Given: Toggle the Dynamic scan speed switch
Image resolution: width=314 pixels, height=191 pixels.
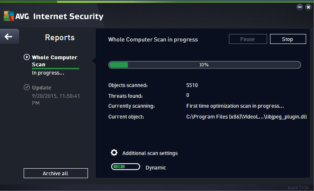Looking at the screenshot, I should (126, 167).
